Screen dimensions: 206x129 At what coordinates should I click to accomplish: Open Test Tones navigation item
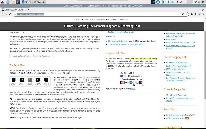click(x=101, y=20)
